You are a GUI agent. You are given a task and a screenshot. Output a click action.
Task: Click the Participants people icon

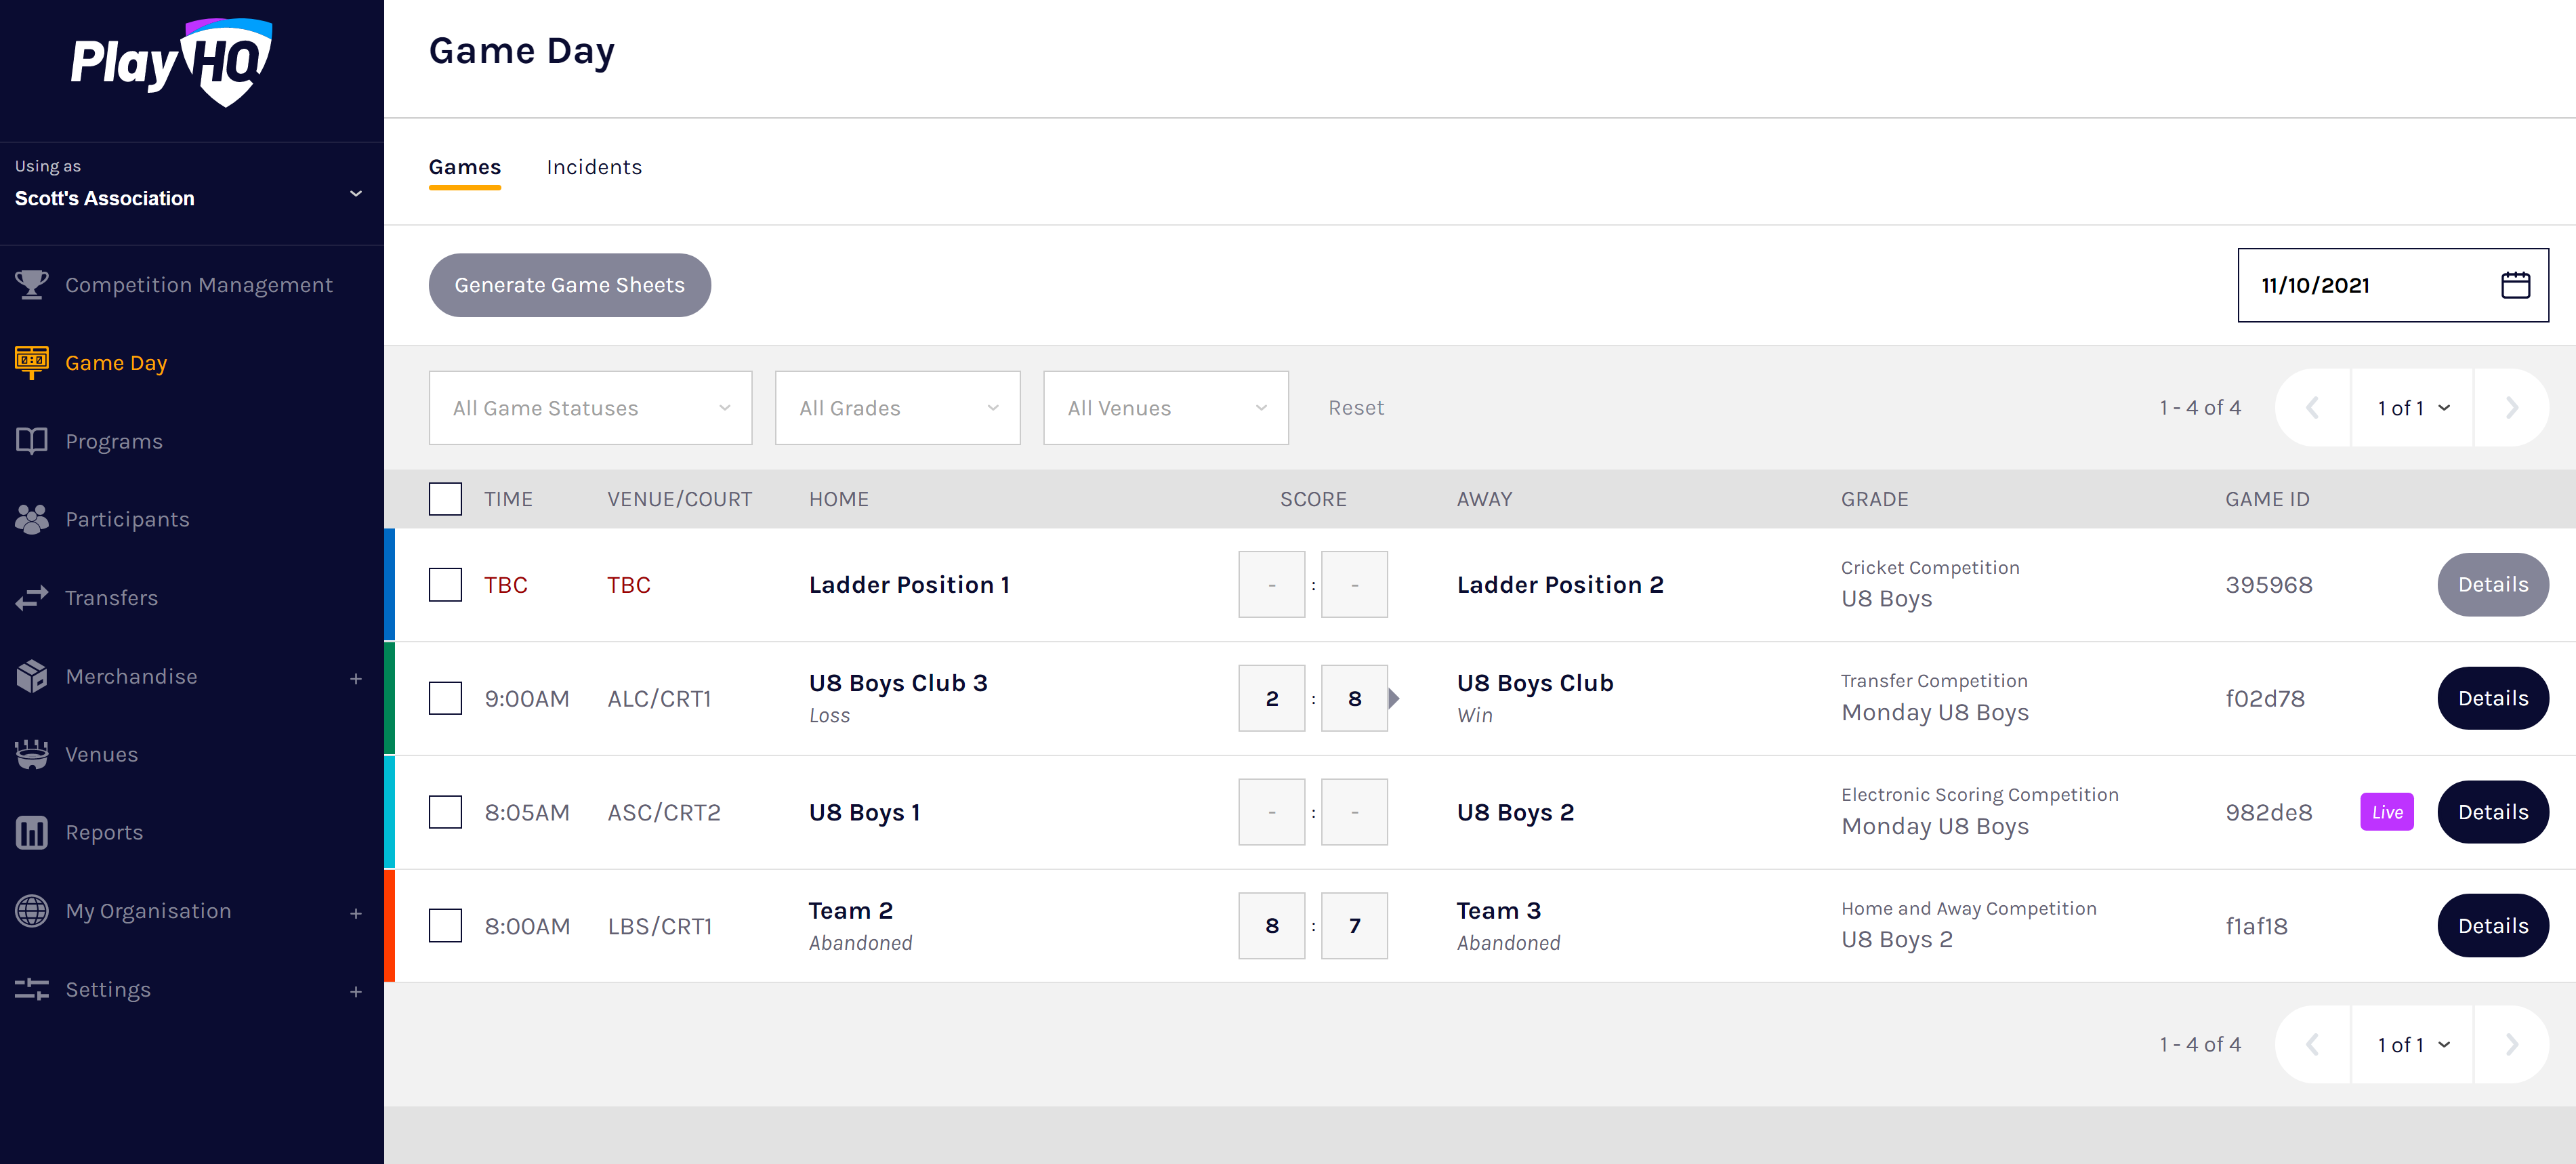[x=31, y=519]
